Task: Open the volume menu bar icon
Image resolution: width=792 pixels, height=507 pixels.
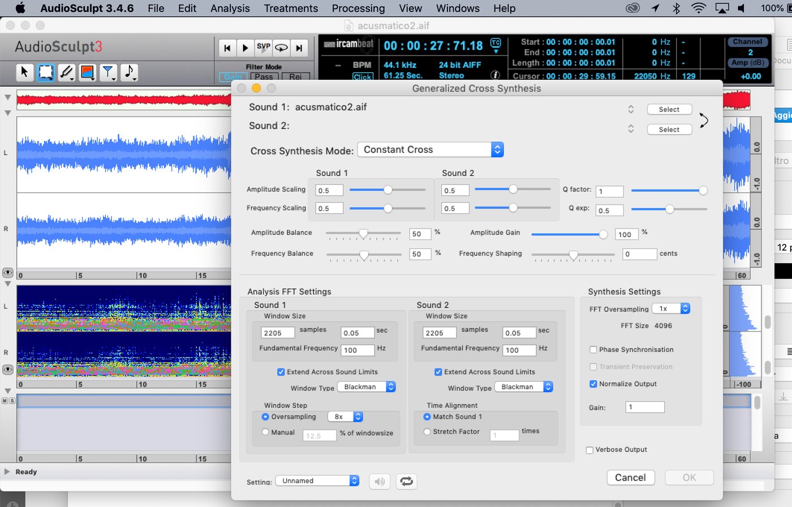Action: (742, 8)
